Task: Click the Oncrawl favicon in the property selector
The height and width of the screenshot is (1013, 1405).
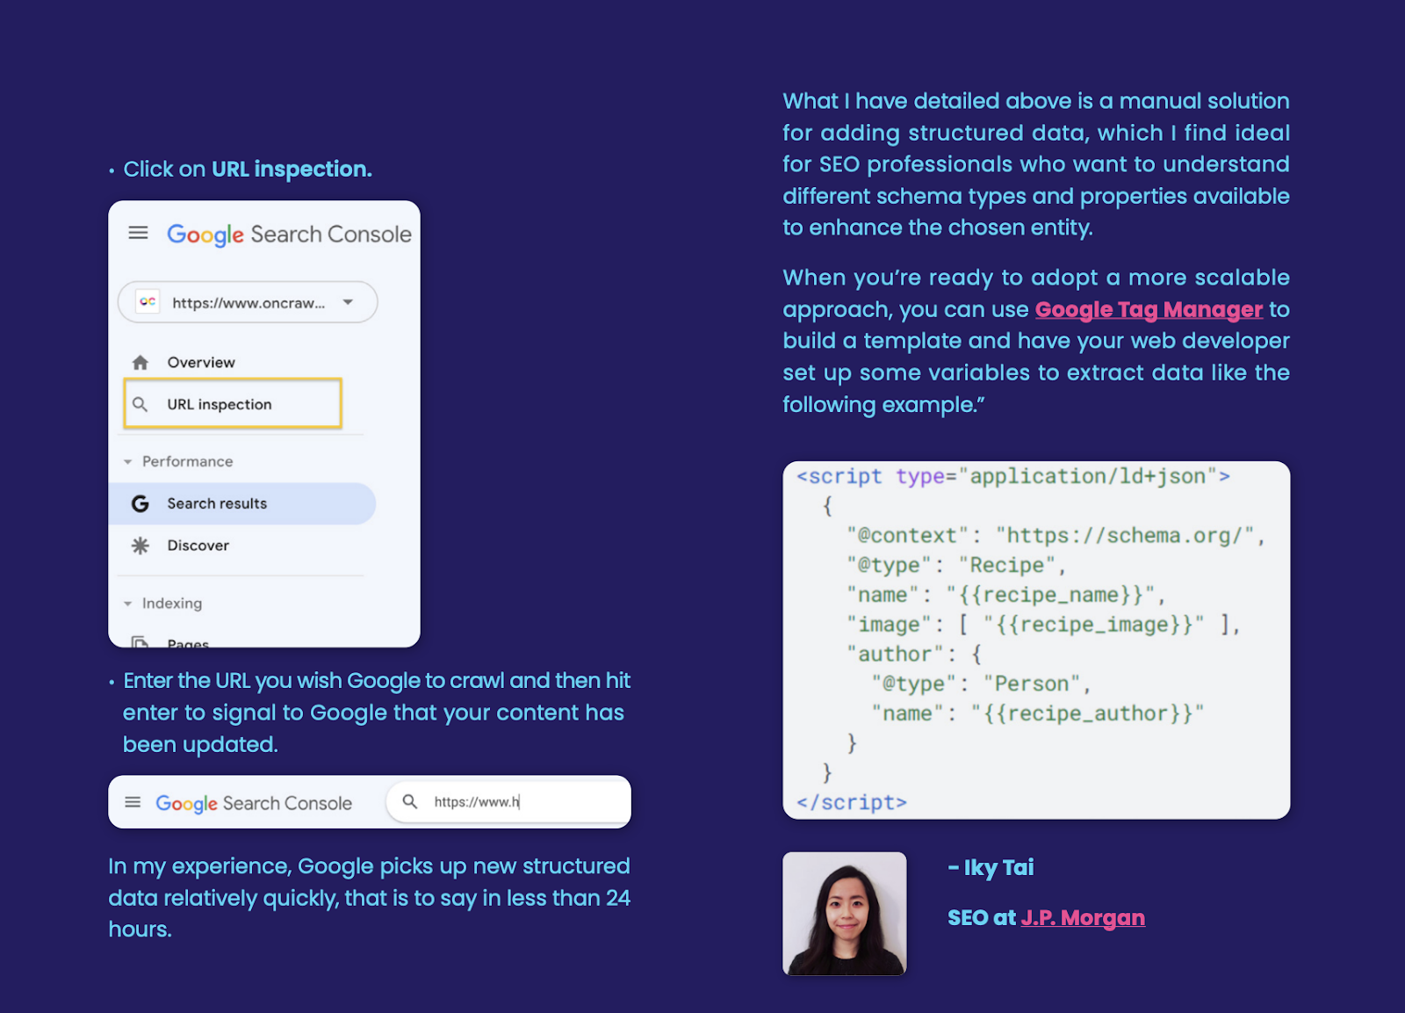Action: tap(148, 302)
